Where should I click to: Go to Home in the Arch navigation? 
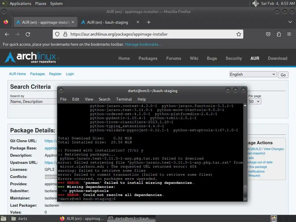point(124,58)
